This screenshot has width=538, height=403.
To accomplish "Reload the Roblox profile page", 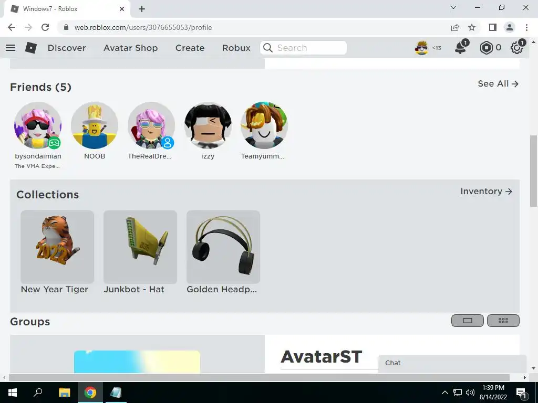I will coord(45,27).
